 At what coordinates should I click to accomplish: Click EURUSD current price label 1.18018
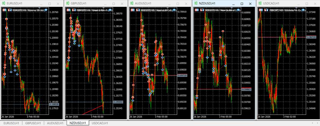click(x=54, y=104)
